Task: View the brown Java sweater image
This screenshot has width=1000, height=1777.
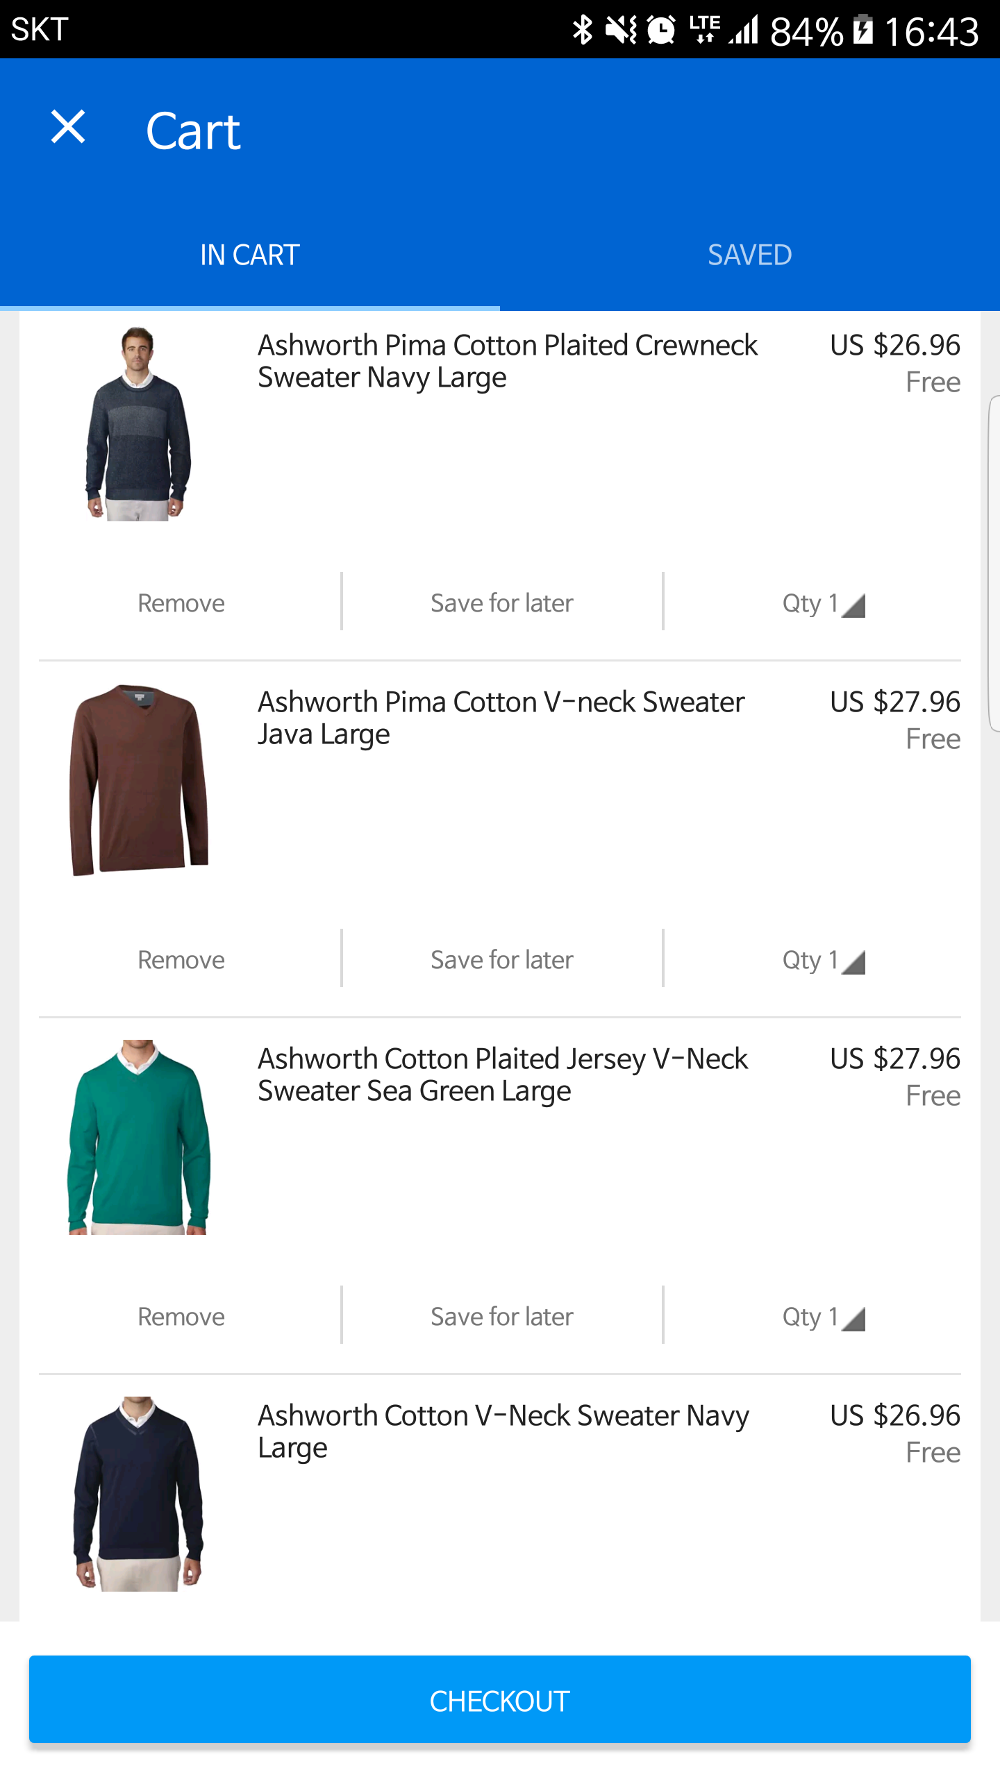Action: (x=138, y=780)
